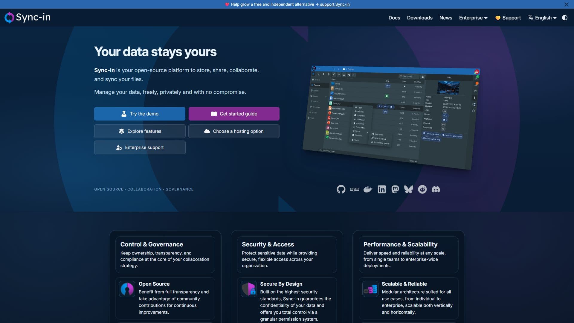574x323 pixels.
Task: Dismiss the top announcement banner
Action: tap(566, 4)
